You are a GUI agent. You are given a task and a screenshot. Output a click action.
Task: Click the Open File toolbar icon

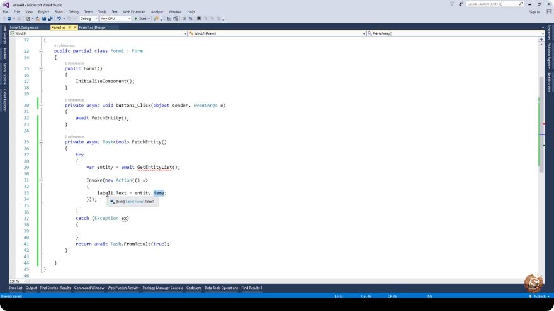(x=37, y=19)
